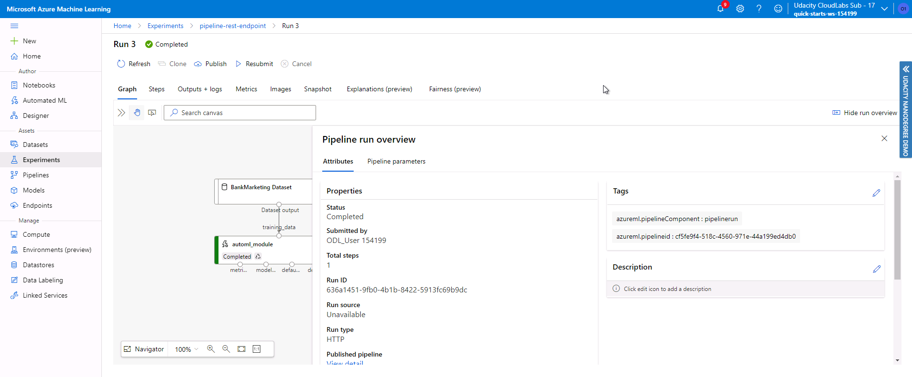This screenshot has width=912, height=377.
Task: Switch to Explanations (preview) tab
Action: click(x=379, y=89)
